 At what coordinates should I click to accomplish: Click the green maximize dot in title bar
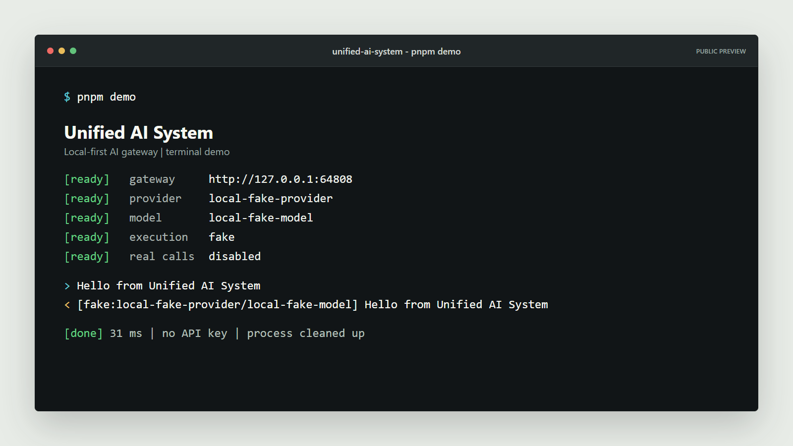pyautogui.click(x=73, y=51)
